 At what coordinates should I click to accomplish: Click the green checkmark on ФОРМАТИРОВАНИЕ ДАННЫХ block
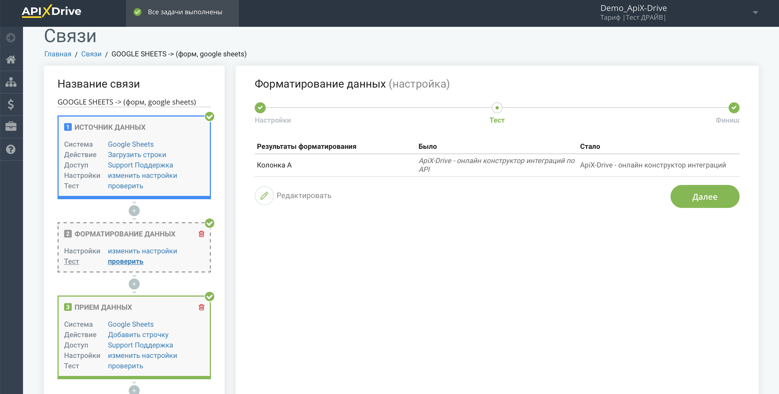209,223
